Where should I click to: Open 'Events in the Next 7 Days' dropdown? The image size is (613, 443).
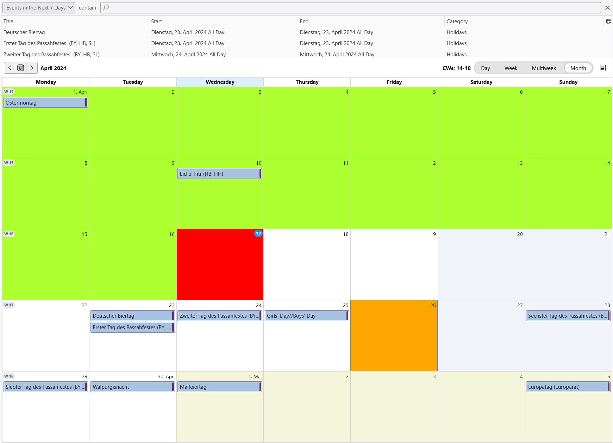pyautogui.click(x=39, y=8)
